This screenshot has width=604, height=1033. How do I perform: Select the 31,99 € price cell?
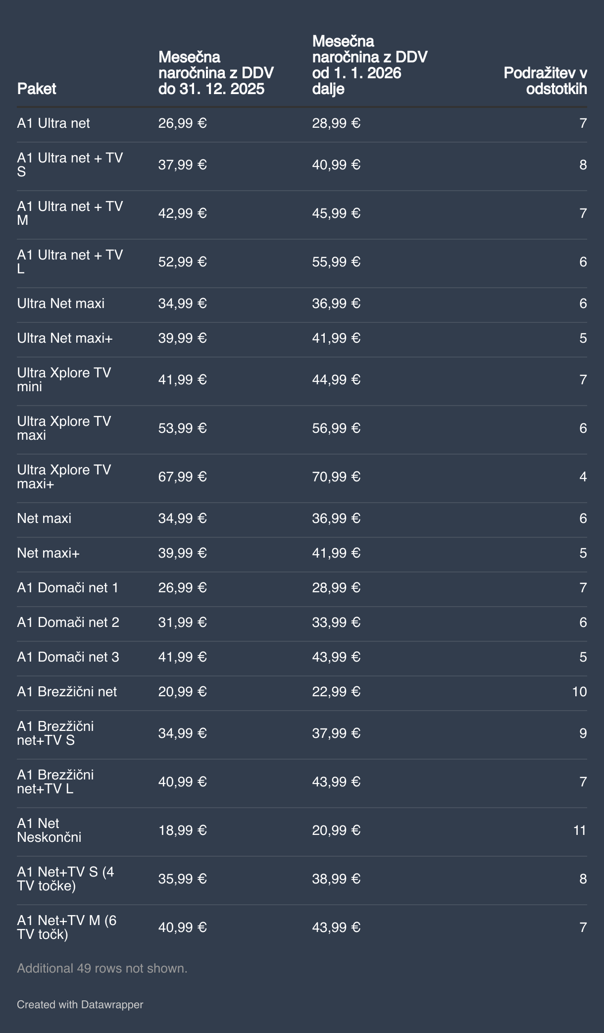182,622
